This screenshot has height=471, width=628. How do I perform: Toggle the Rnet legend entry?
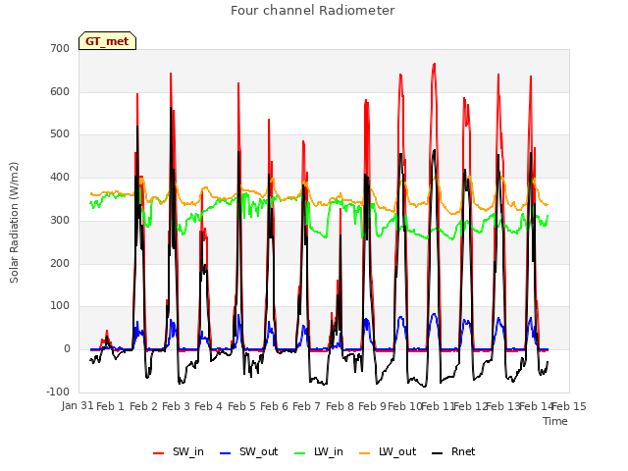[x=453, y=452]
